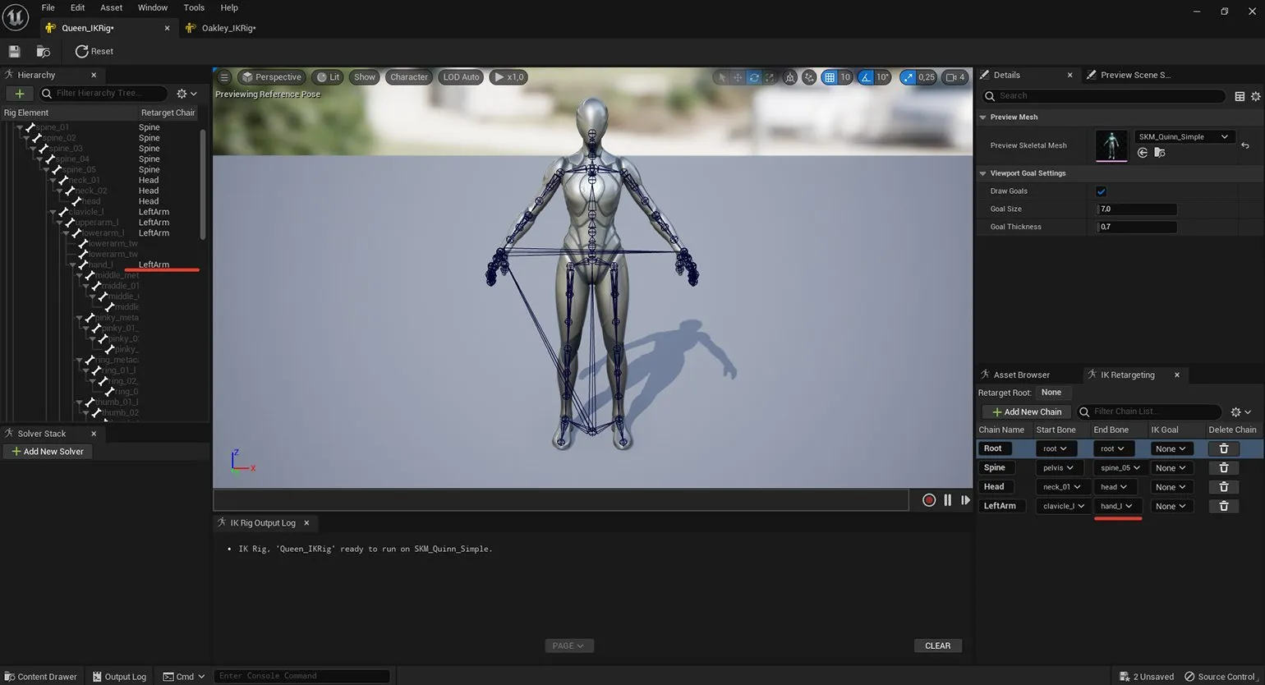This screenshot has height=685, width=1265.
Task: Save the current IK Rig asset
Action: [14, 51]
